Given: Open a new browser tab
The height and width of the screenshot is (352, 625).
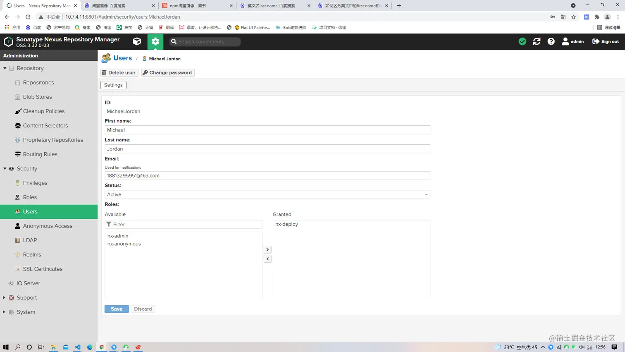Looking at the screenshot, I should [x=399, y=6].
